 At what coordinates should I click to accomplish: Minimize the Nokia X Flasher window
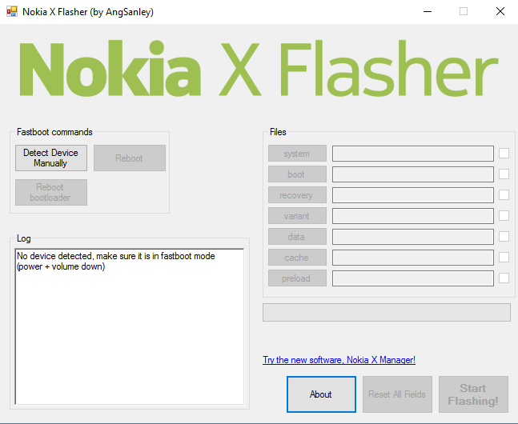(x=428, y=11)
